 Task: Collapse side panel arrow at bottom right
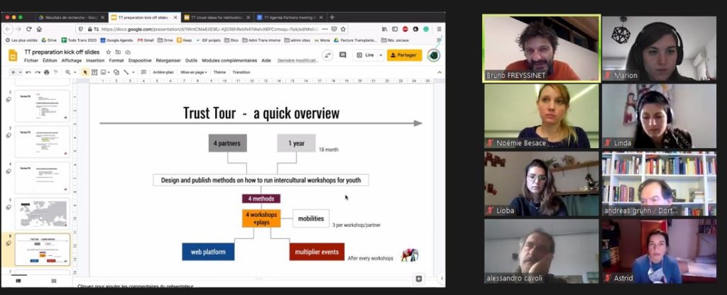pyautogui.click(x=441, y=279)
